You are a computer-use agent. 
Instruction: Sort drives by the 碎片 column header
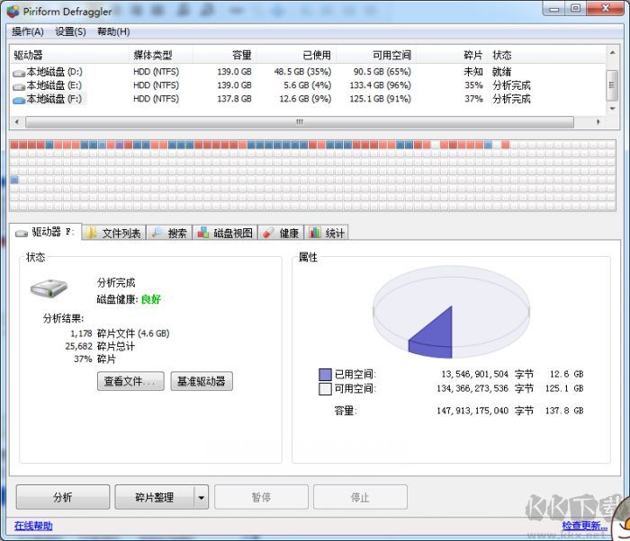click(472, 55)
